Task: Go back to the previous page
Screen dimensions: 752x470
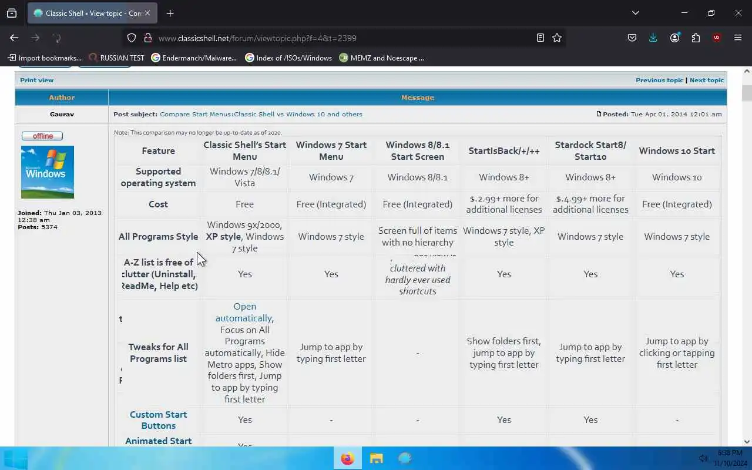Action: point(14,38)
